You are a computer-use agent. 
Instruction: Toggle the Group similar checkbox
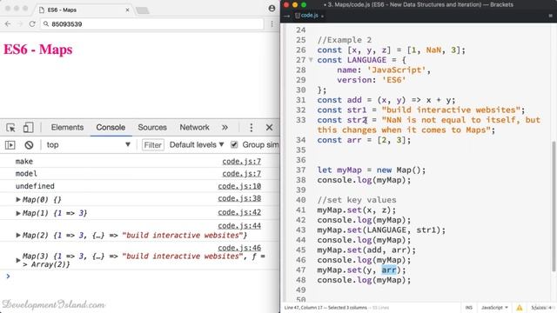tap(234, 144)
